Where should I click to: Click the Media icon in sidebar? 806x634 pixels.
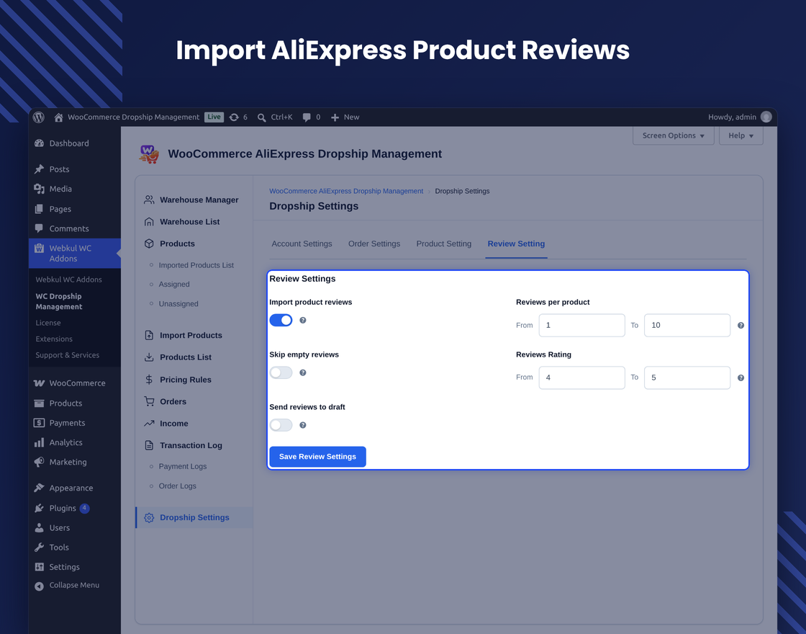[39, 189]
